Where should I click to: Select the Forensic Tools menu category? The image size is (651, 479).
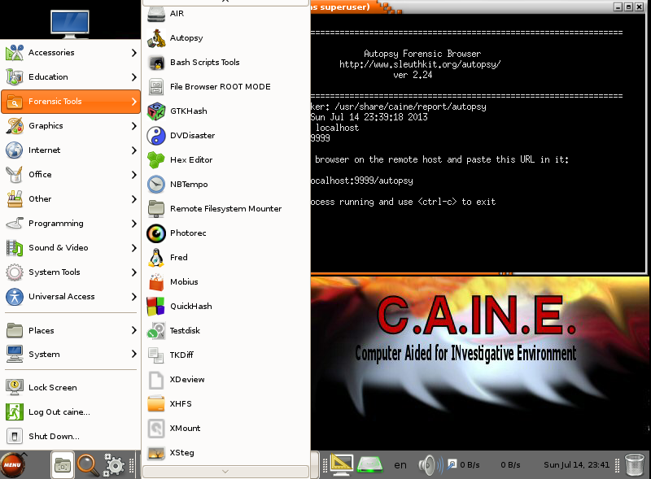71,102
